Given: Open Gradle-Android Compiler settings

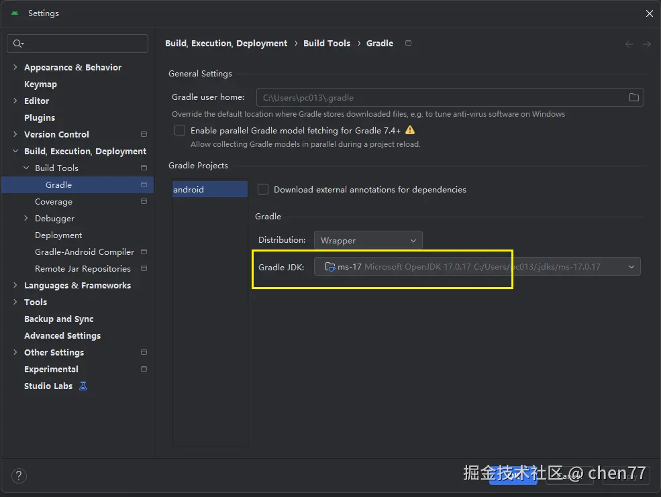Looking at the screenshot, I should [x=85, y=252].
